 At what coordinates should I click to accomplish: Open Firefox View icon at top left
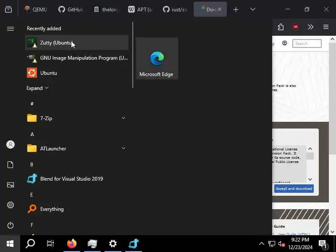coord(8,9)
